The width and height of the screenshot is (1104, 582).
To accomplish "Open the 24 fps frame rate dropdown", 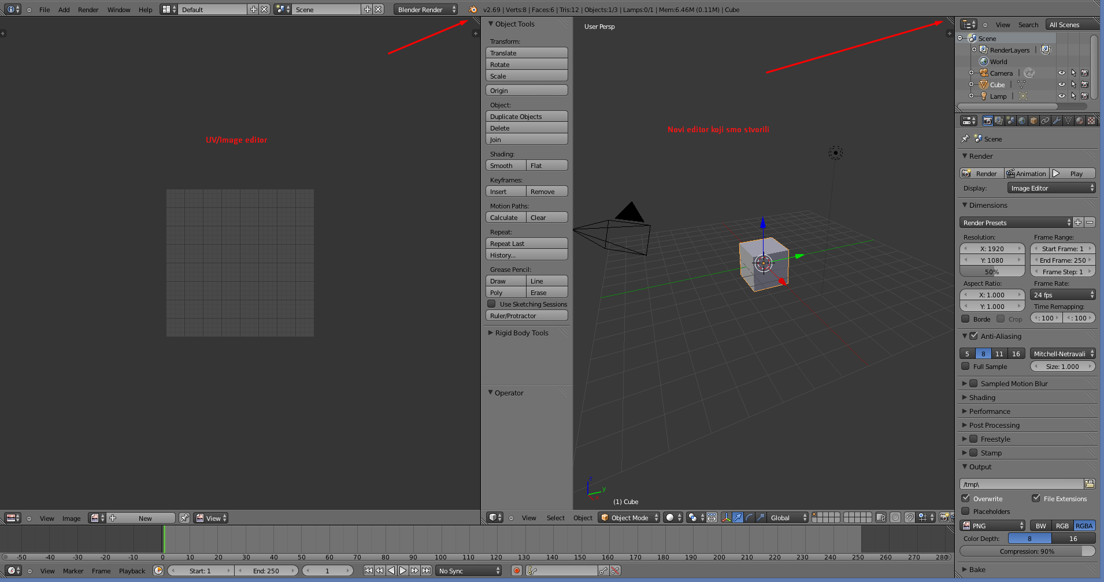I will (x=1063, y=294).
